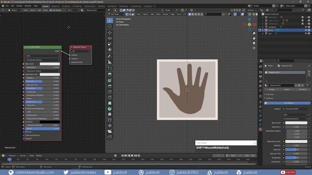
Task: Select the Annotate tool
Action: click(x=110, y=56)
